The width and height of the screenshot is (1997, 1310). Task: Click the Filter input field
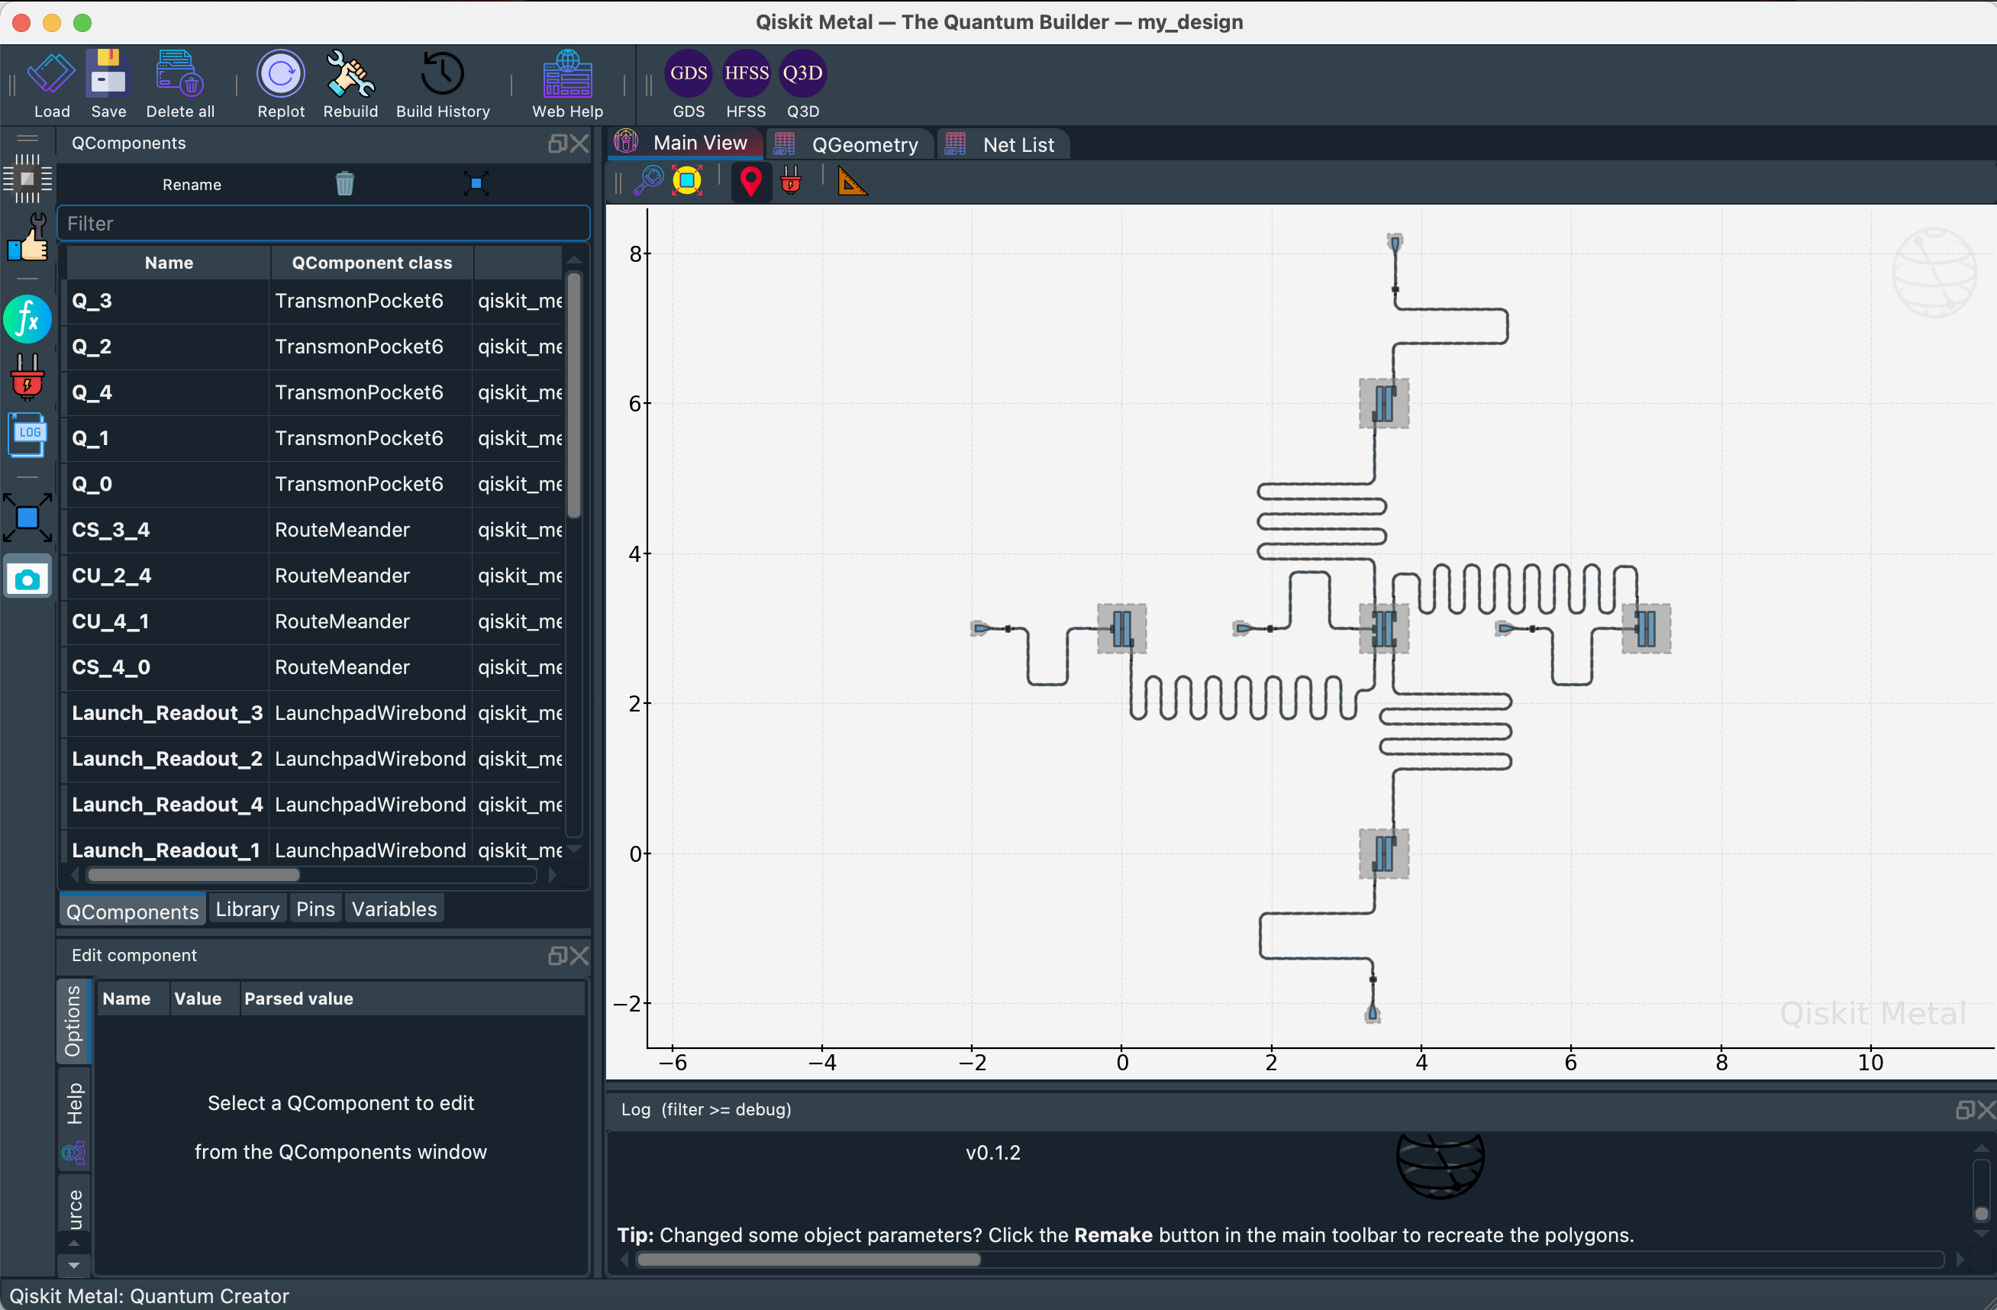323,223
